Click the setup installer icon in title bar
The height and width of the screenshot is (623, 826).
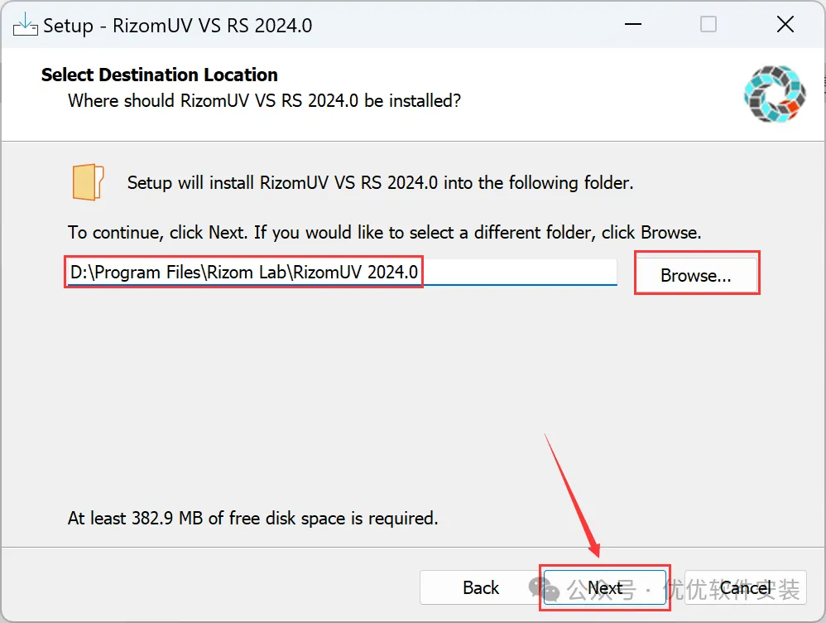[x=25, y=24]
